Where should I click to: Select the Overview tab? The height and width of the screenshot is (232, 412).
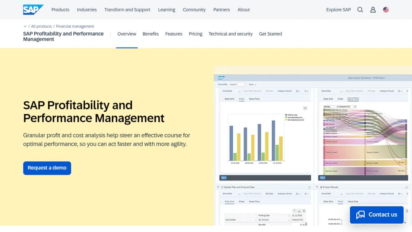(127, 34)
